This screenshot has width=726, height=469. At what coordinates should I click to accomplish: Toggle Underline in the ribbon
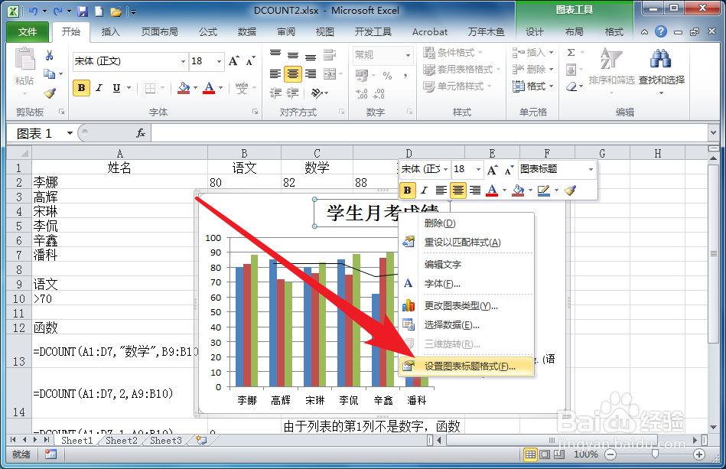(x=117, y=87)
